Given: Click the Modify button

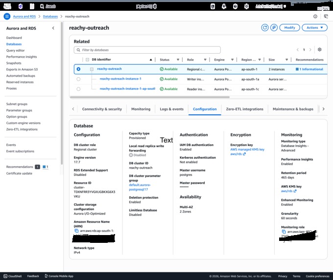Looking at the screenshot, I should click(x=289, y=27).
